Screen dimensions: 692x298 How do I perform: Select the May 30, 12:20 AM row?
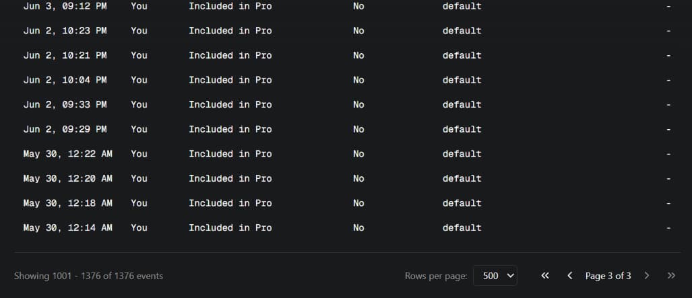347,178
